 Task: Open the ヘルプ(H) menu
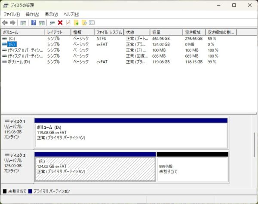(x=71, y=14)
